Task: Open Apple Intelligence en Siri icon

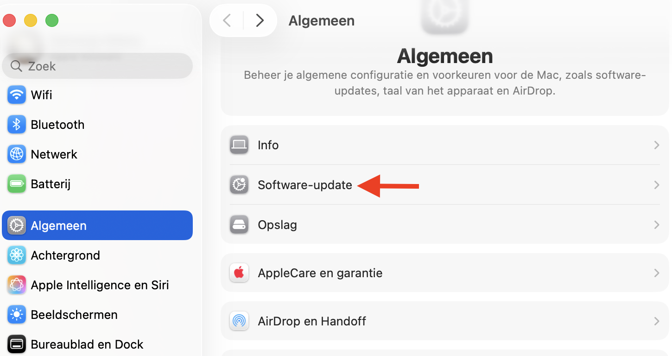Action: click(17, 285)
